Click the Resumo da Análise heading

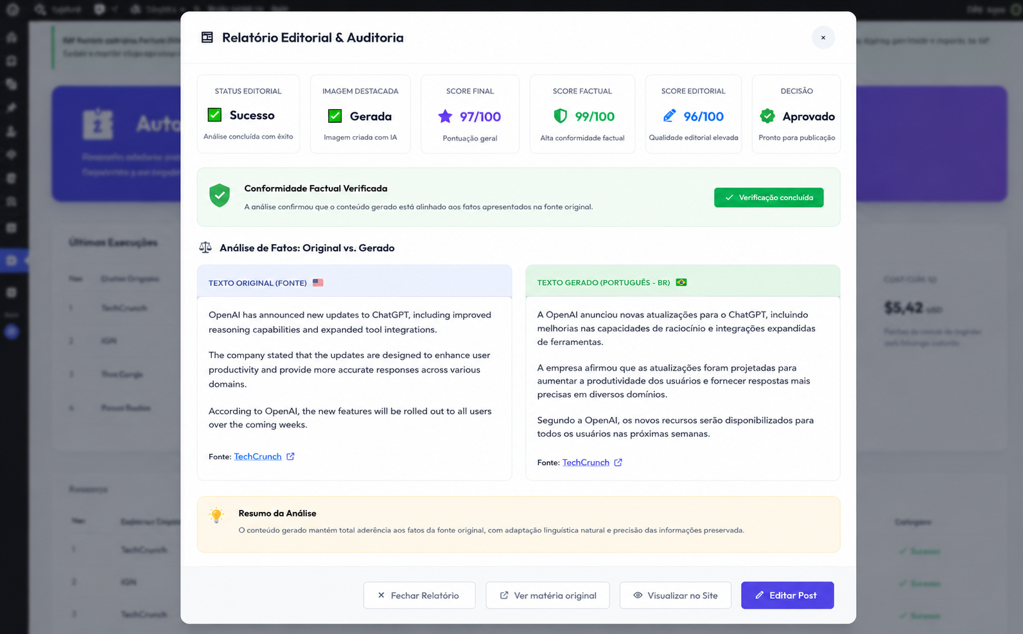(277, 513)
